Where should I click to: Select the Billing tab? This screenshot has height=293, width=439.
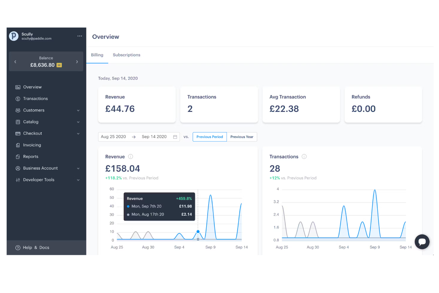[x=97, y=55]
